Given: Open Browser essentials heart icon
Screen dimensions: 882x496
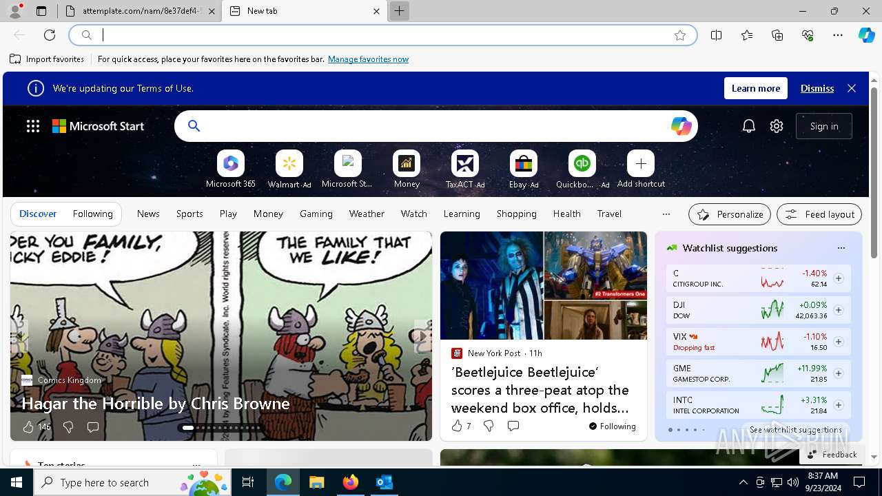Looking at the screenshot, I should [x=808, y=35].
